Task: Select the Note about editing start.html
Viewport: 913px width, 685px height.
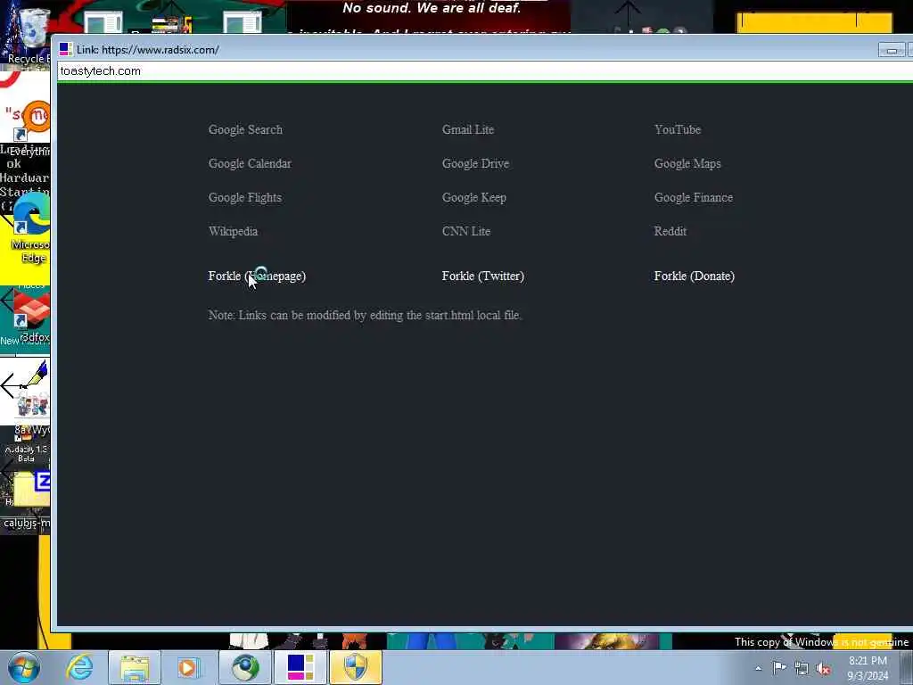Action: click(365, 315)
